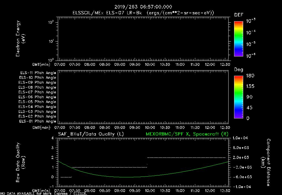Click 11:00 time label under data quality panel
The image size is (282, 195).
point(180,191)
